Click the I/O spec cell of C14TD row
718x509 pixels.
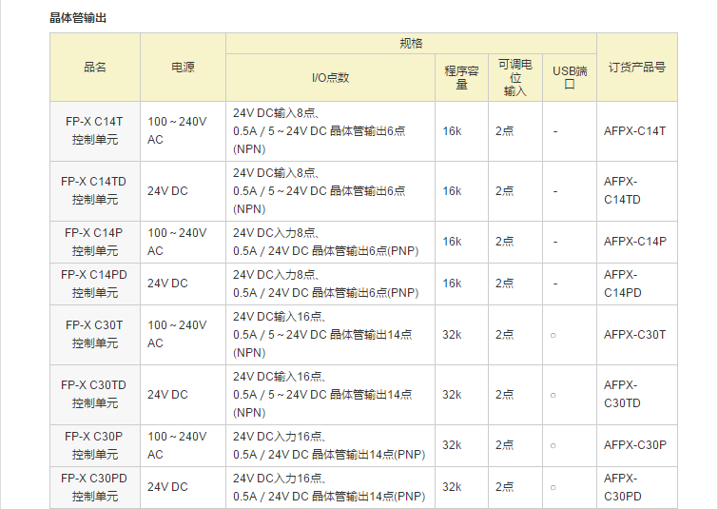[x=330, y=191]
